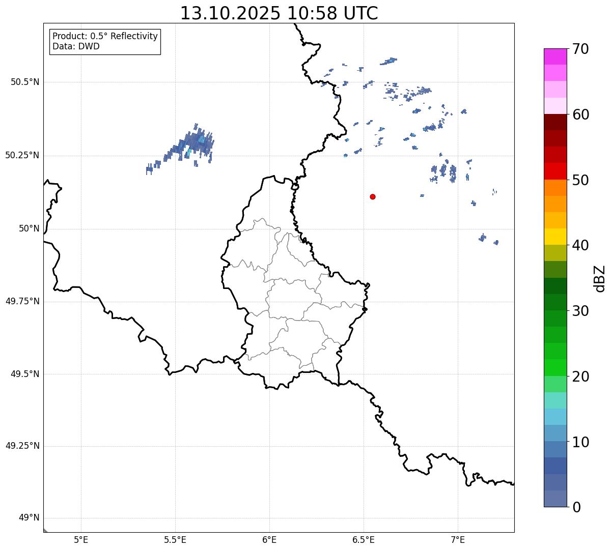Click the largest radar echo cluster west of Luxembourg
612x550 pixels.
click(181, 149)
